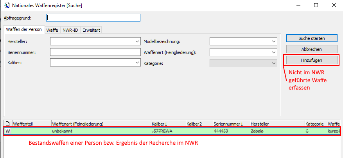Focus the Abfragegrund text field
Viewport: 343px width, 158px height.
(x=93, y=18)
